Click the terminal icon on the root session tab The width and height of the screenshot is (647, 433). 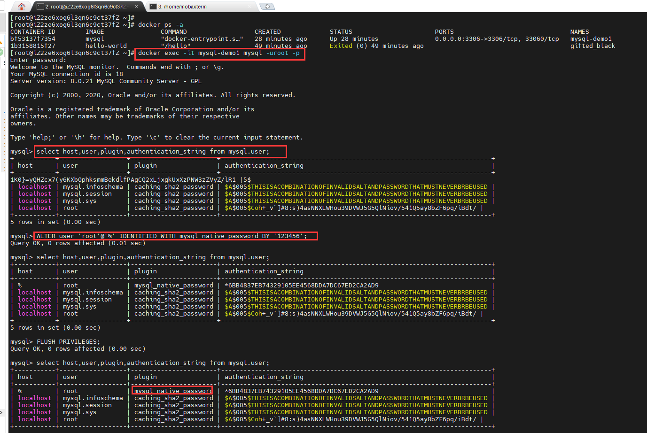tap(40, 7)
